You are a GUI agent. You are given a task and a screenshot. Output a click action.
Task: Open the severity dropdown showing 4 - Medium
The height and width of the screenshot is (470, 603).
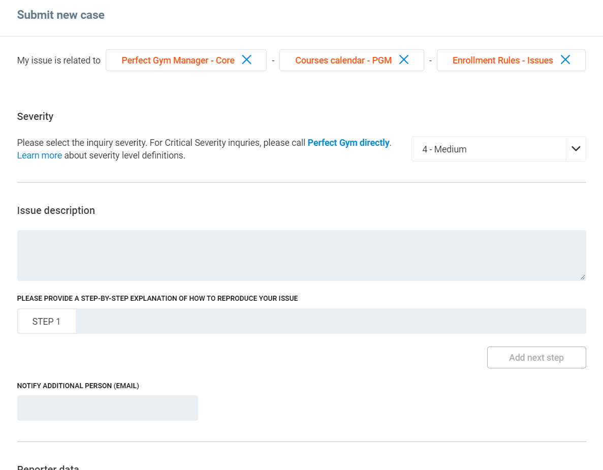click(x=488, y=149)
